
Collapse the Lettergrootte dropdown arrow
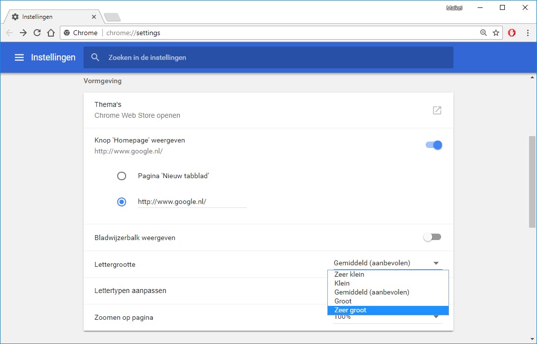436,263
